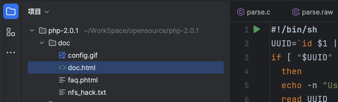The width and height of the screenshot is (338, 102).
Task: Click the php-2.0.1 root folder icon
Action: [42, 31]
